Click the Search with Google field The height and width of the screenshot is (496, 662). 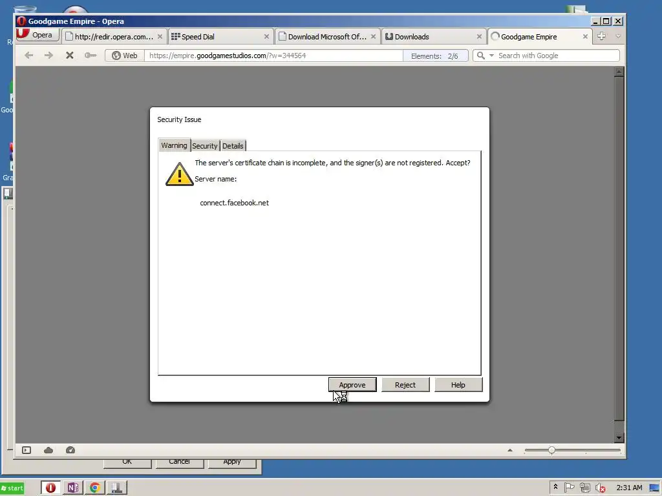[x=557, y=56]
